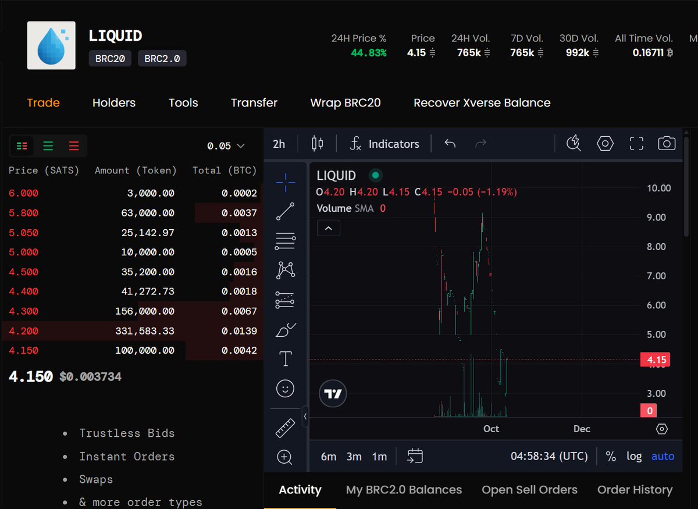Image resolution: width=698 pixels, height=509 pixels.
Task: Open the Fib retracement tool
Action: 285,241
